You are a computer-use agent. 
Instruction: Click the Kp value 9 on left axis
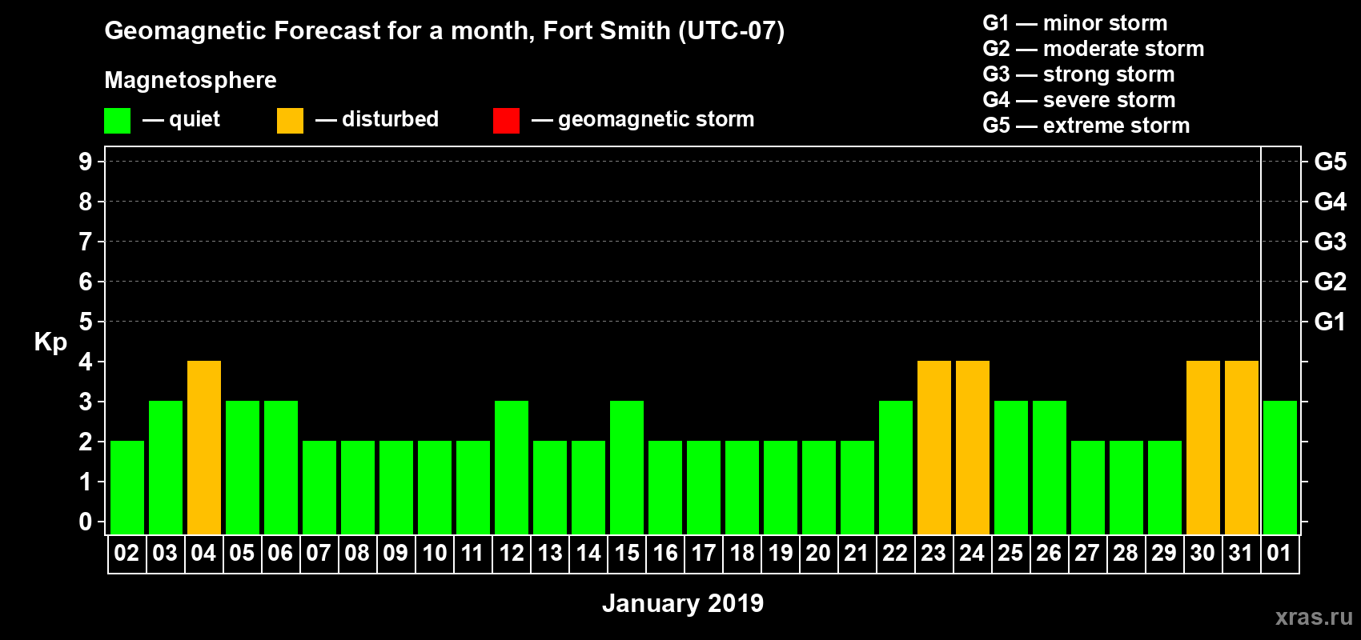coord(86,162)
